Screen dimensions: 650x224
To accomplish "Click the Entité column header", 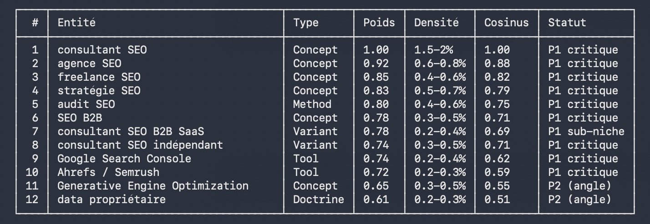I will click(76, 22).
